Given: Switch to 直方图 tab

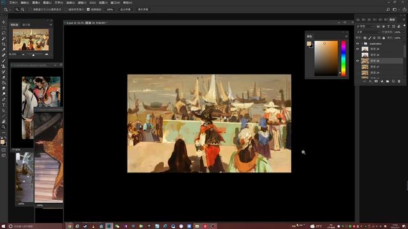Looking at the screenshot, I should (26, 25).
